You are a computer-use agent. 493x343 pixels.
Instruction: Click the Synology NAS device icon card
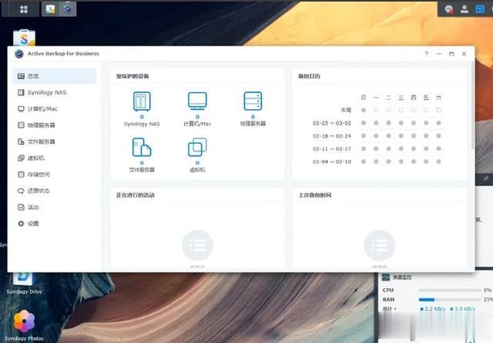(x=142, y=102)
